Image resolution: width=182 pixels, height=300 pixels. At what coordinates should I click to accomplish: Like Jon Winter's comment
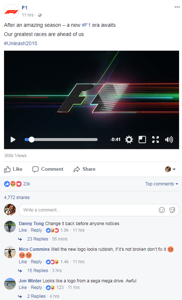(x=23, y=288)
